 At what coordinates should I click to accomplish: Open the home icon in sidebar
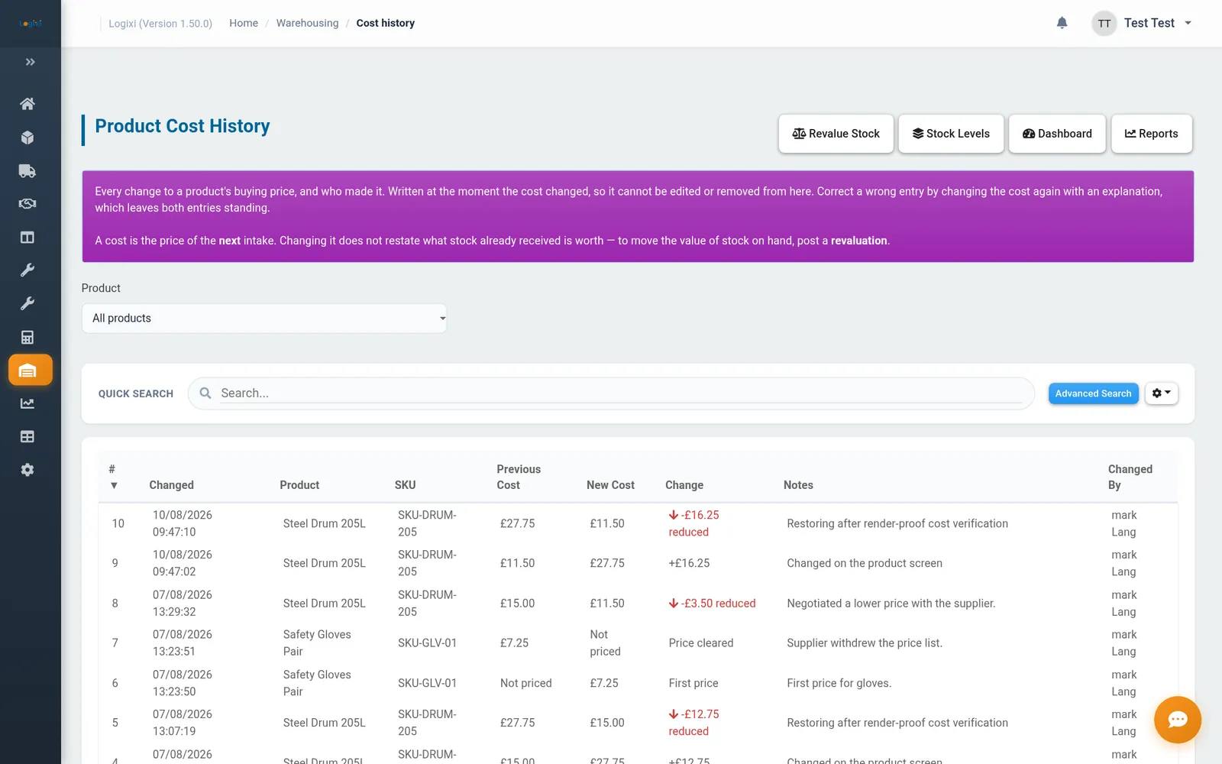tap(27, 104)
